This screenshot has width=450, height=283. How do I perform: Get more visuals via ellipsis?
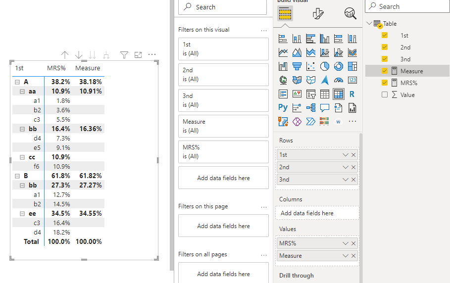pyautogui.click(x=352, y=122)
